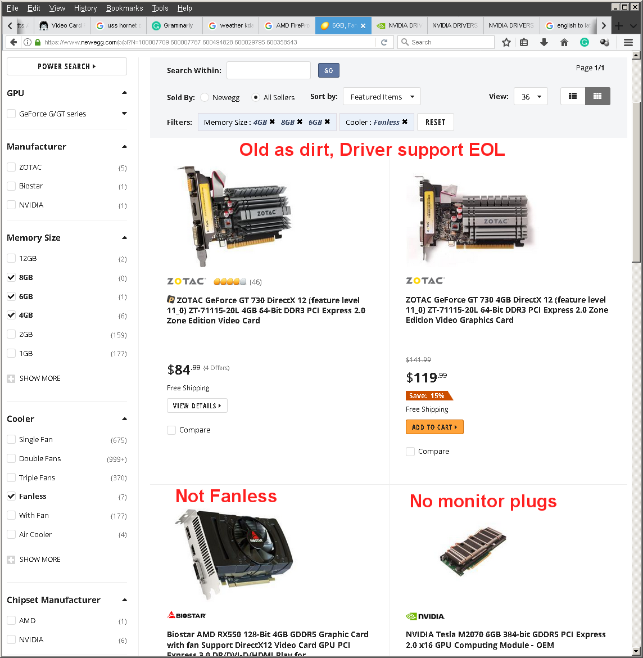
Task: Click the browser Search box
Action: click(446, 42)
